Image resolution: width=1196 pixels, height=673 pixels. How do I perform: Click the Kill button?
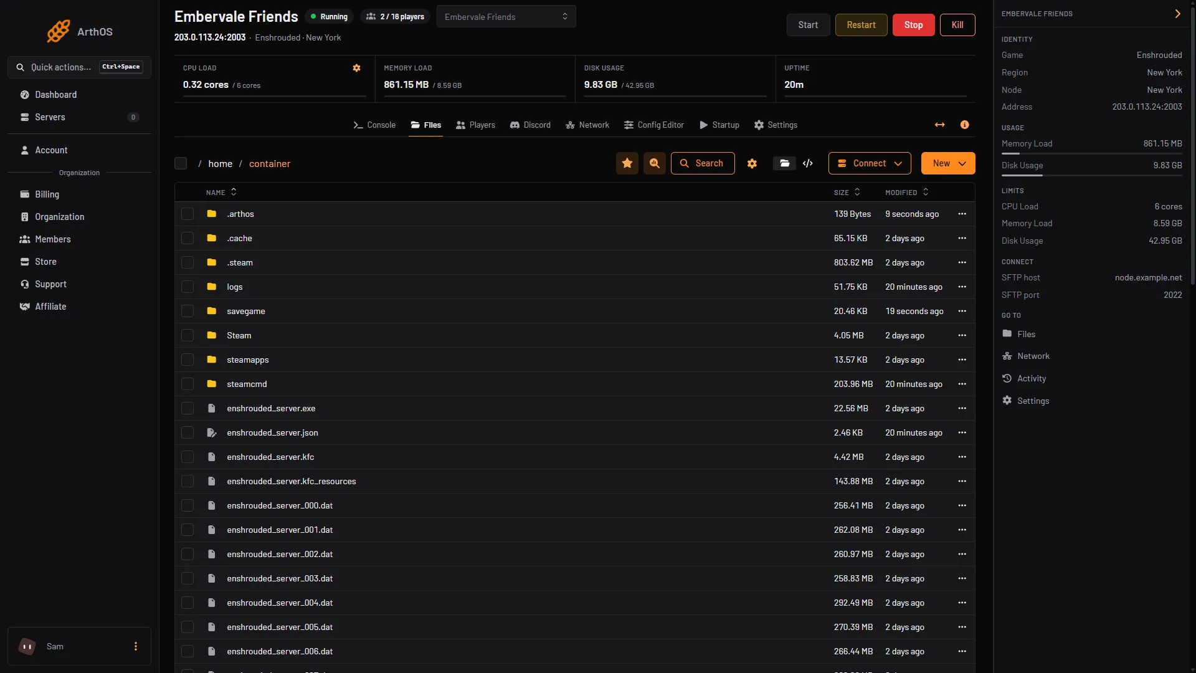click(x=957, y=25)
